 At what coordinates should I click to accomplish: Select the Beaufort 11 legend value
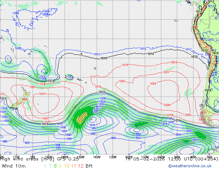[x=74, y=166]
